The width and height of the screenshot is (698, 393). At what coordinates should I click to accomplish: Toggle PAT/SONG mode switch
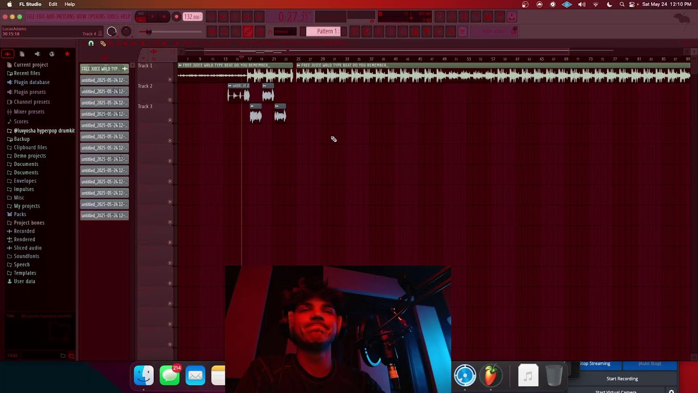tap(141, 17)
